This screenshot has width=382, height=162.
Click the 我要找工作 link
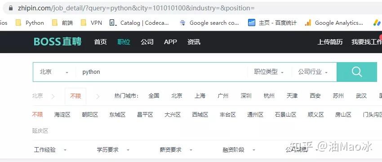point(366,42)
